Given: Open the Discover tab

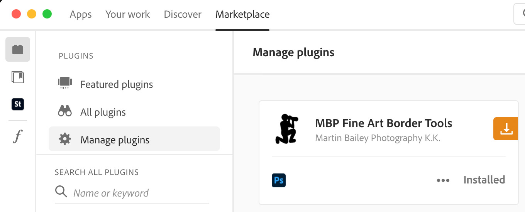Looking at the screenshot, I should (183, 15).
